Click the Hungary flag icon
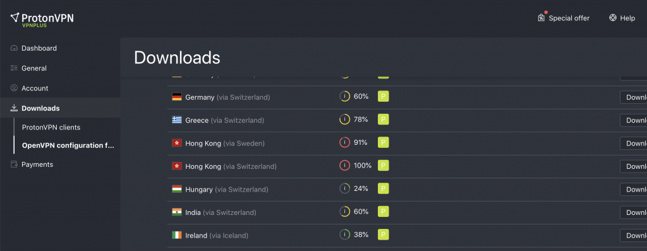Viewport: 647px width, 251px height. pos(177,189)
